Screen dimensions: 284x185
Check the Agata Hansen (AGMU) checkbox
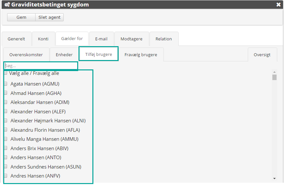(5, 84)
